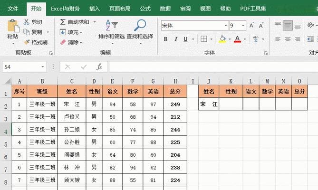Open the Font group dialog launcher

pyautogui.click(x=266, y=53)
